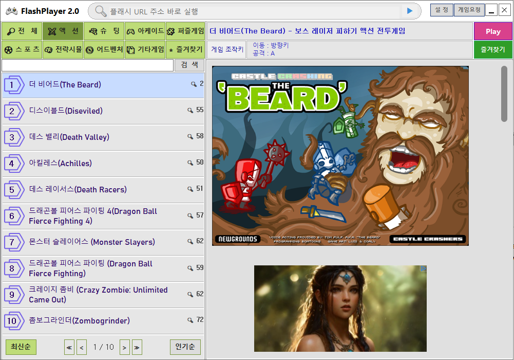
Task: Click number 9 badge icon
Action: [x=14, y=295]
